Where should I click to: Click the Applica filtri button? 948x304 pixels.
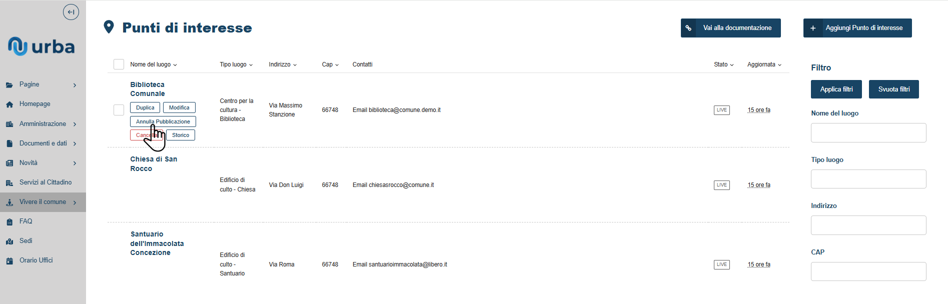coord(836,89)
